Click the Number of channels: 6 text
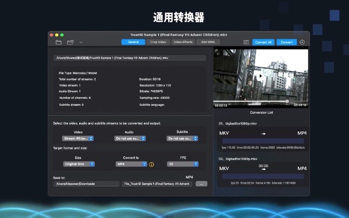Image resolution: width=349 pixels, height=218 pixels. (75, 98)
